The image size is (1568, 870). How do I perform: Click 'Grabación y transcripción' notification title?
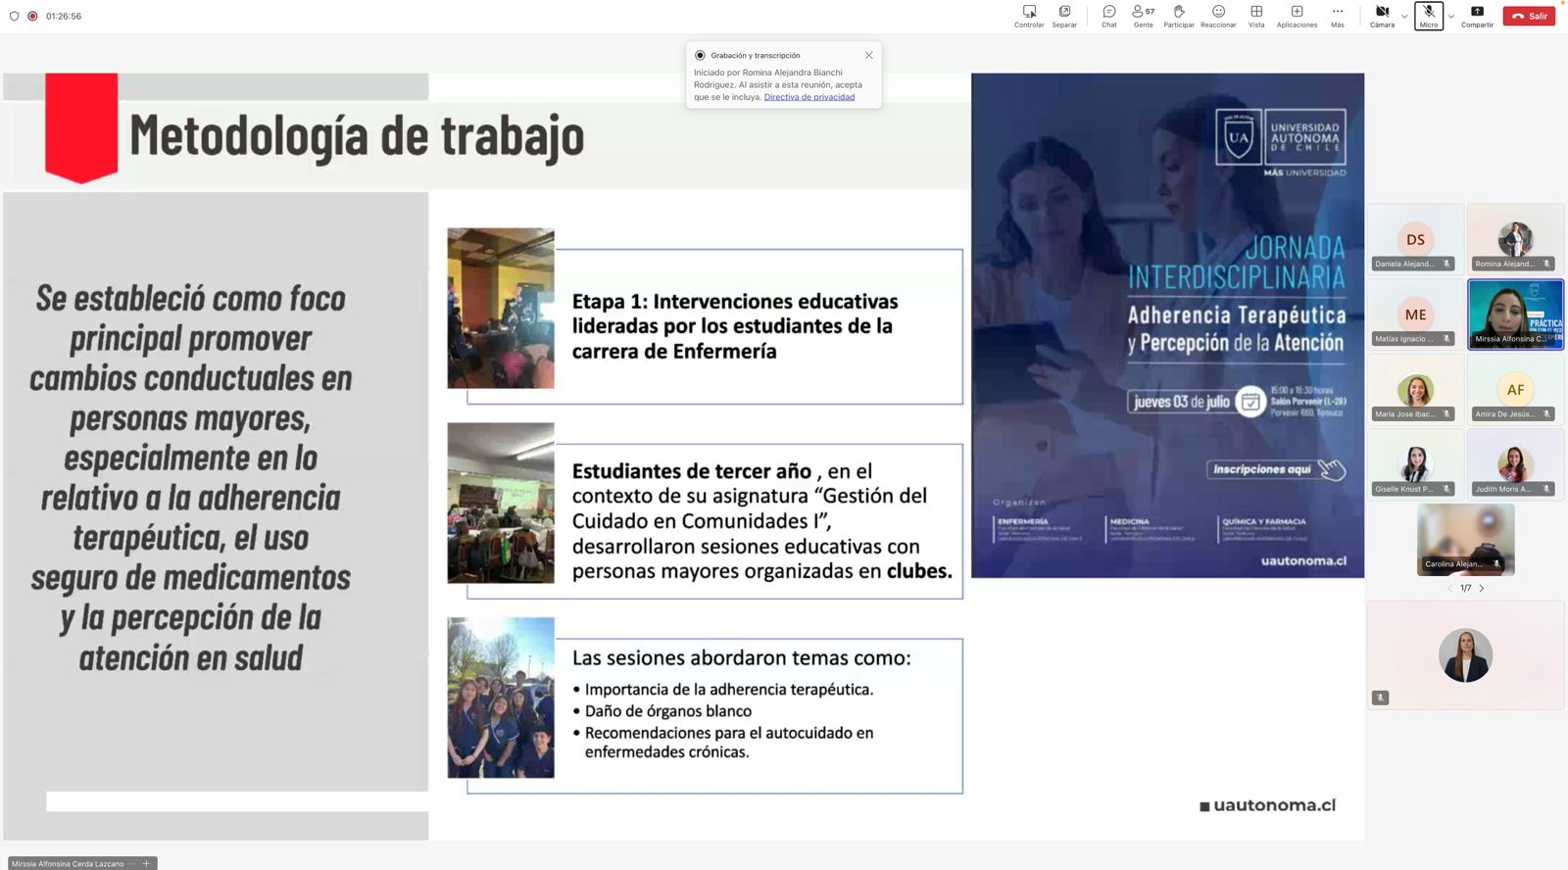pos(756,56)
